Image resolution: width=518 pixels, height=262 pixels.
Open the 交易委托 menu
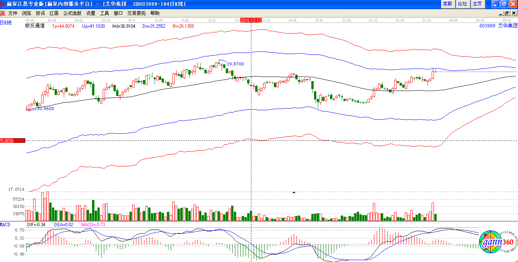(x=136, y=13)
